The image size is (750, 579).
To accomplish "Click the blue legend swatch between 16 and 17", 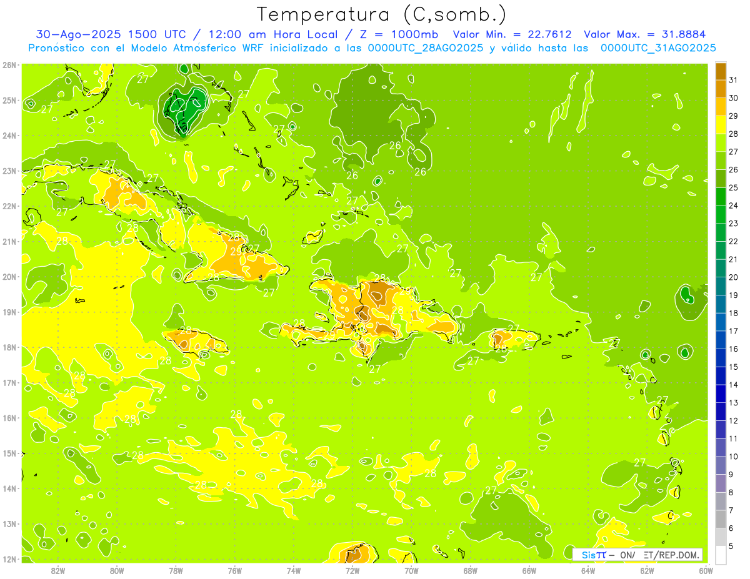I will [x=721, y=340].
